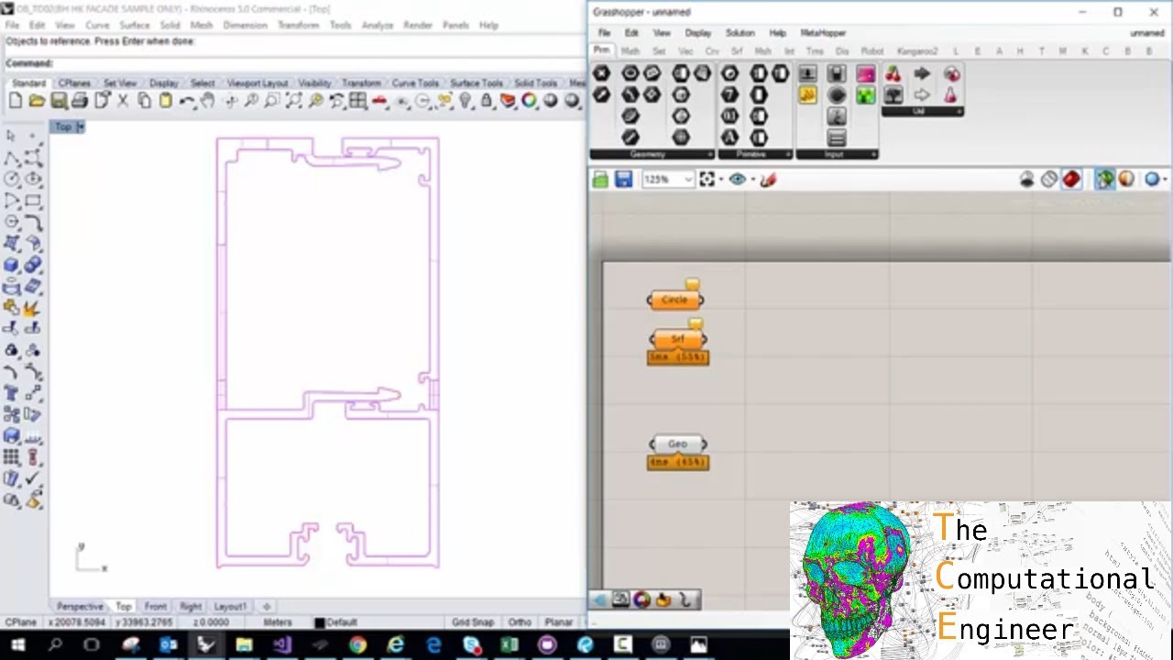Toggle Planar mode in status bar

[x=558, y=622]
